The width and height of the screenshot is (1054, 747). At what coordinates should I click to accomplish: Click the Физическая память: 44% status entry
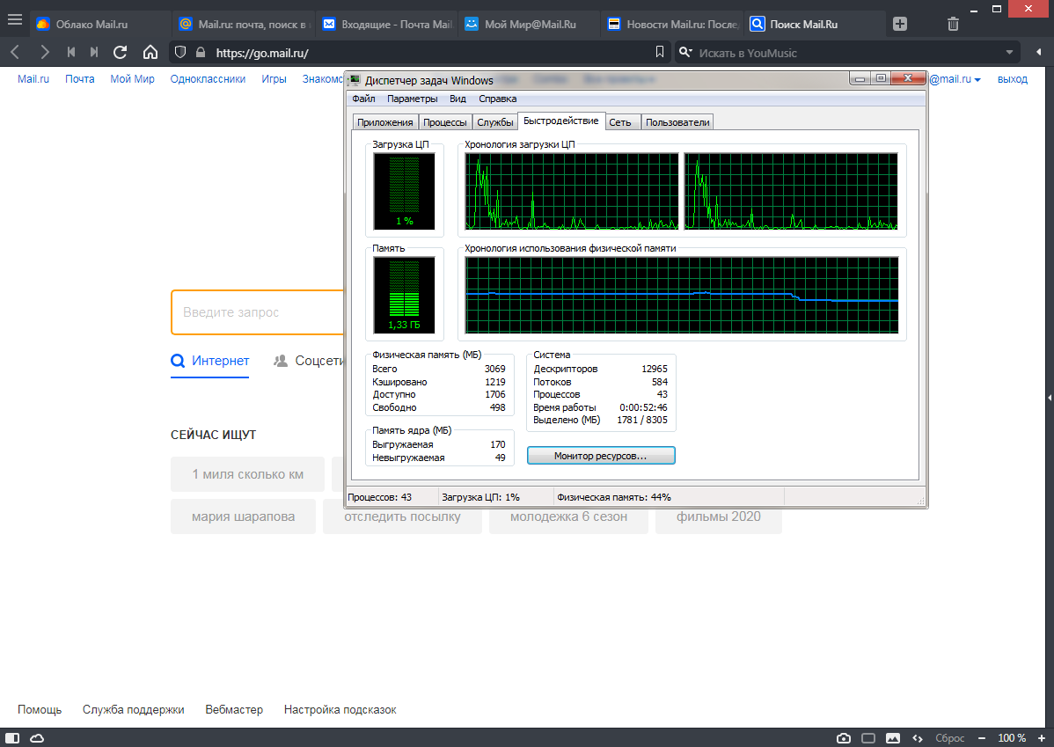click(x=614, y=497)
